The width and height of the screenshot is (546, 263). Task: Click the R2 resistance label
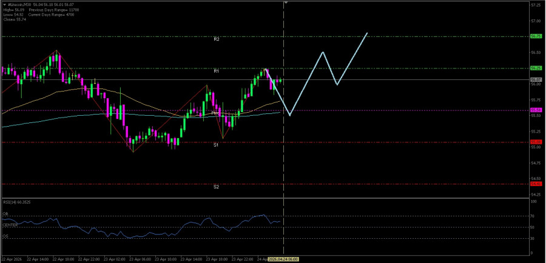216,39
